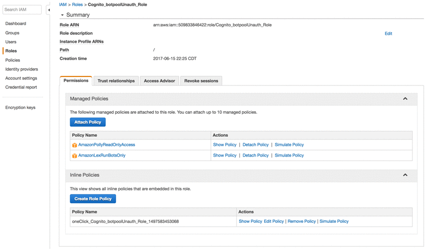Image resolution: width=428 pixels, height=249 pixels.
Task: Go to Roles in the breadcrumb
Action: tap(77, 5)
